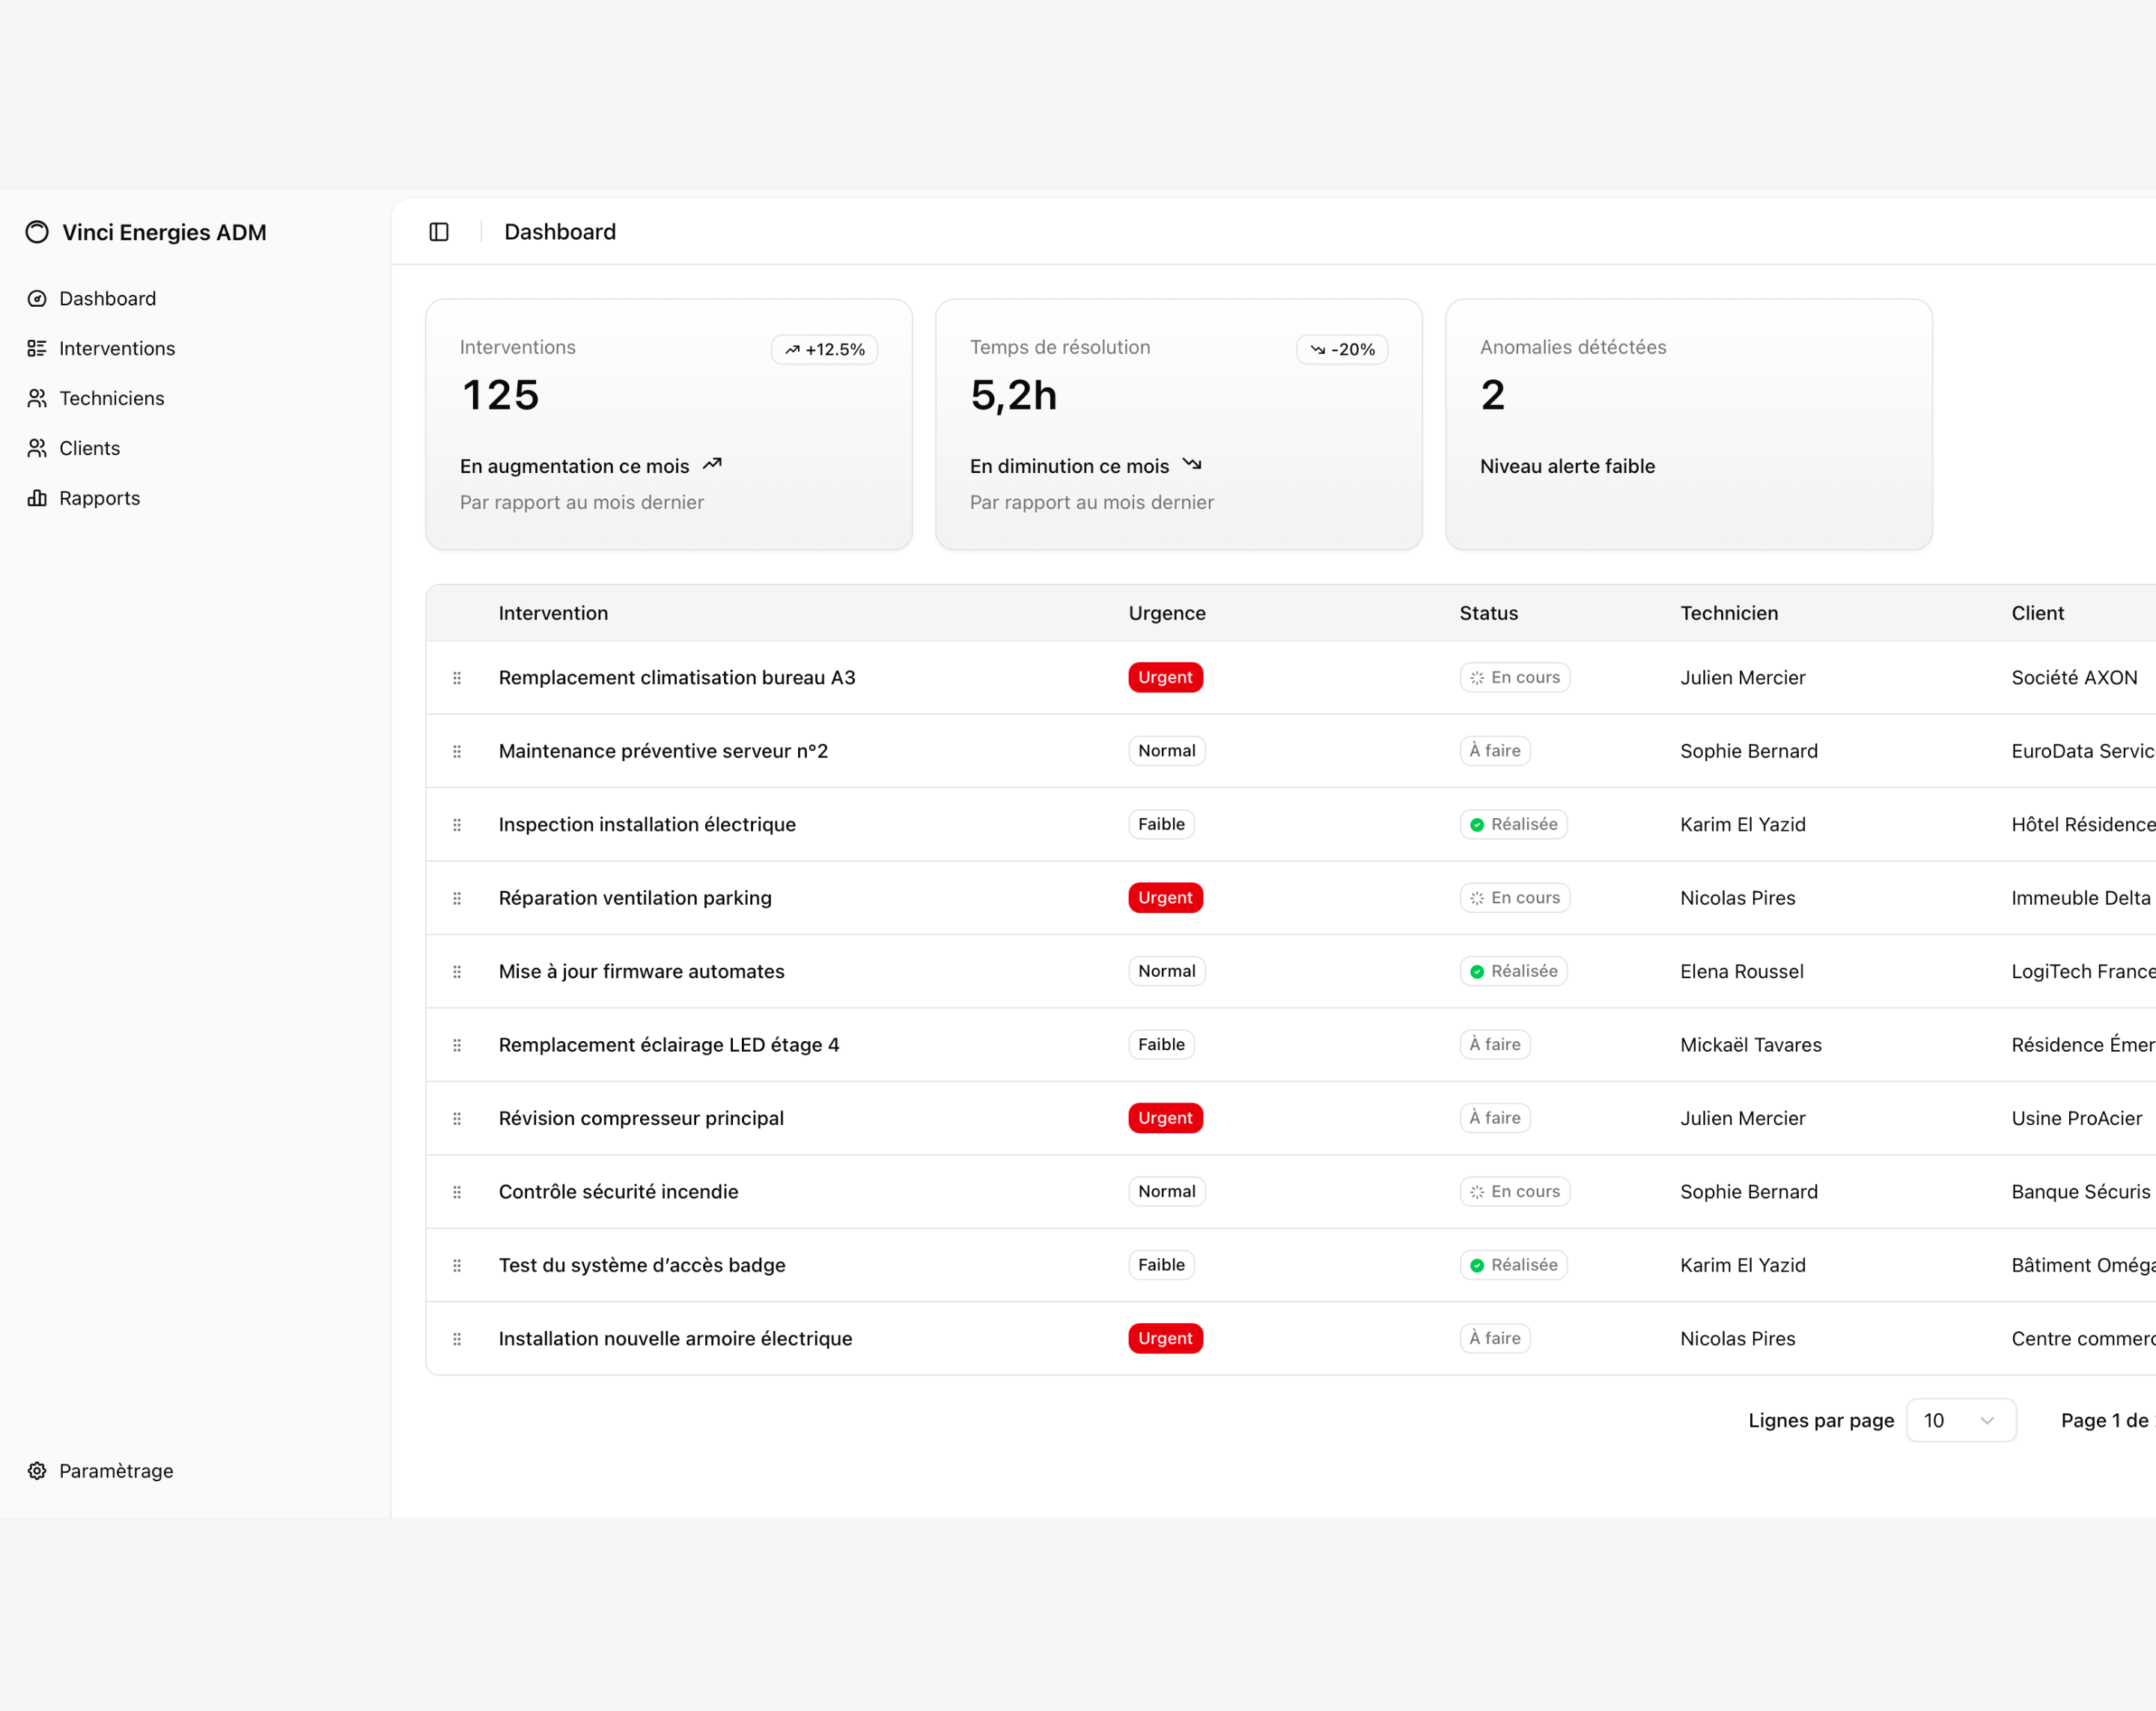The height and width of the screenshot is (1711, 2156).
Task: Go to Interventions in the sidebar
Action: [x=117, y=349]
